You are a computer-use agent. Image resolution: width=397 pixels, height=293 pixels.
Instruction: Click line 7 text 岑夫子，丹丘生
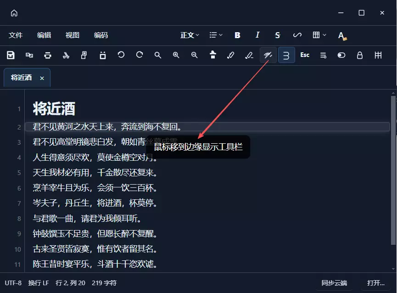coord(61,203)
